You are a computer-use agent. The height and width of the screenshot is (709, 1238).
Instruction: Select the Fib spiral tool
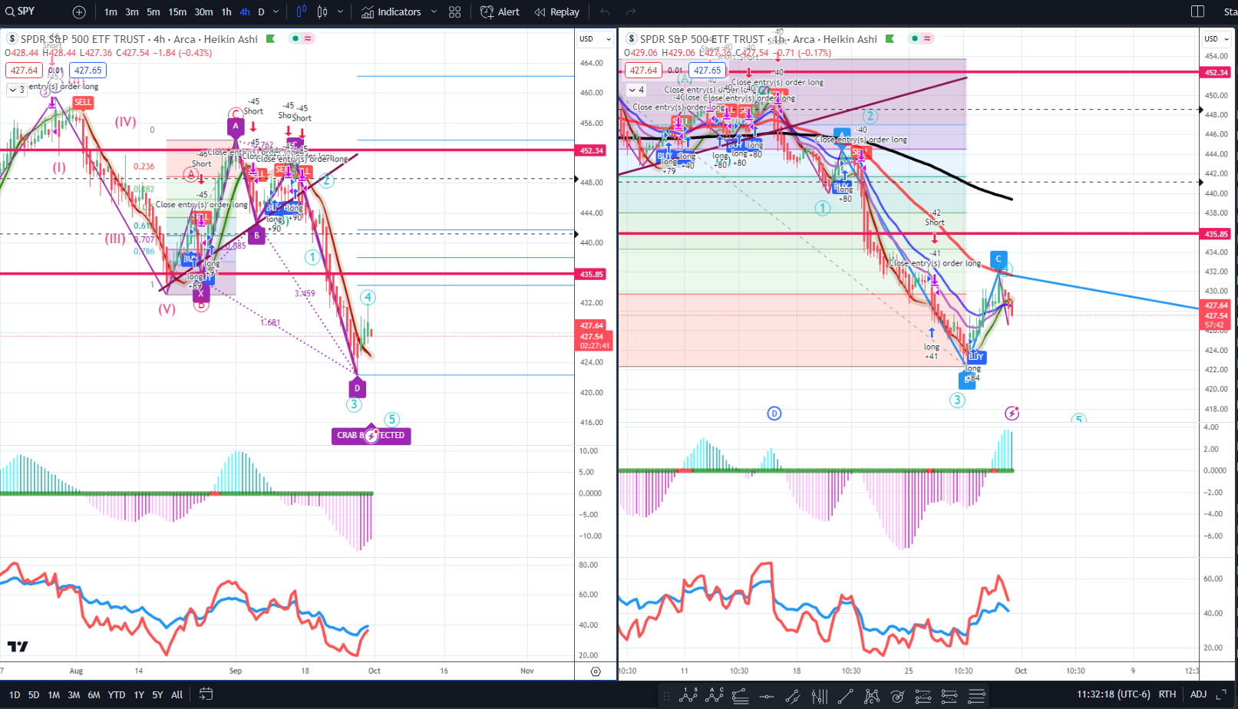click(x=897, y=697)
